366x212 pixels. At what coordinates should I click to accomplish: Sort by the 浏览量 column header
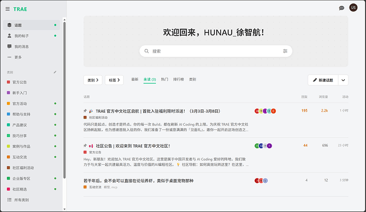tap(323, 97)
